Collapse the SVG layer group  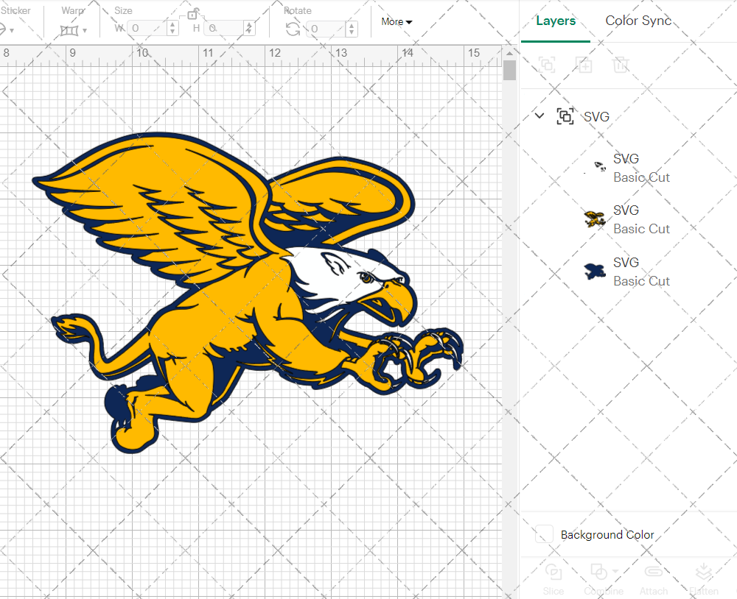coord(539,116)
